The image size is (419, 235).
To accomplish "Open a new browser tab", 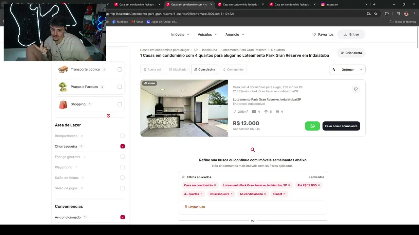I will pyautogui.click(x=374, y=5).
